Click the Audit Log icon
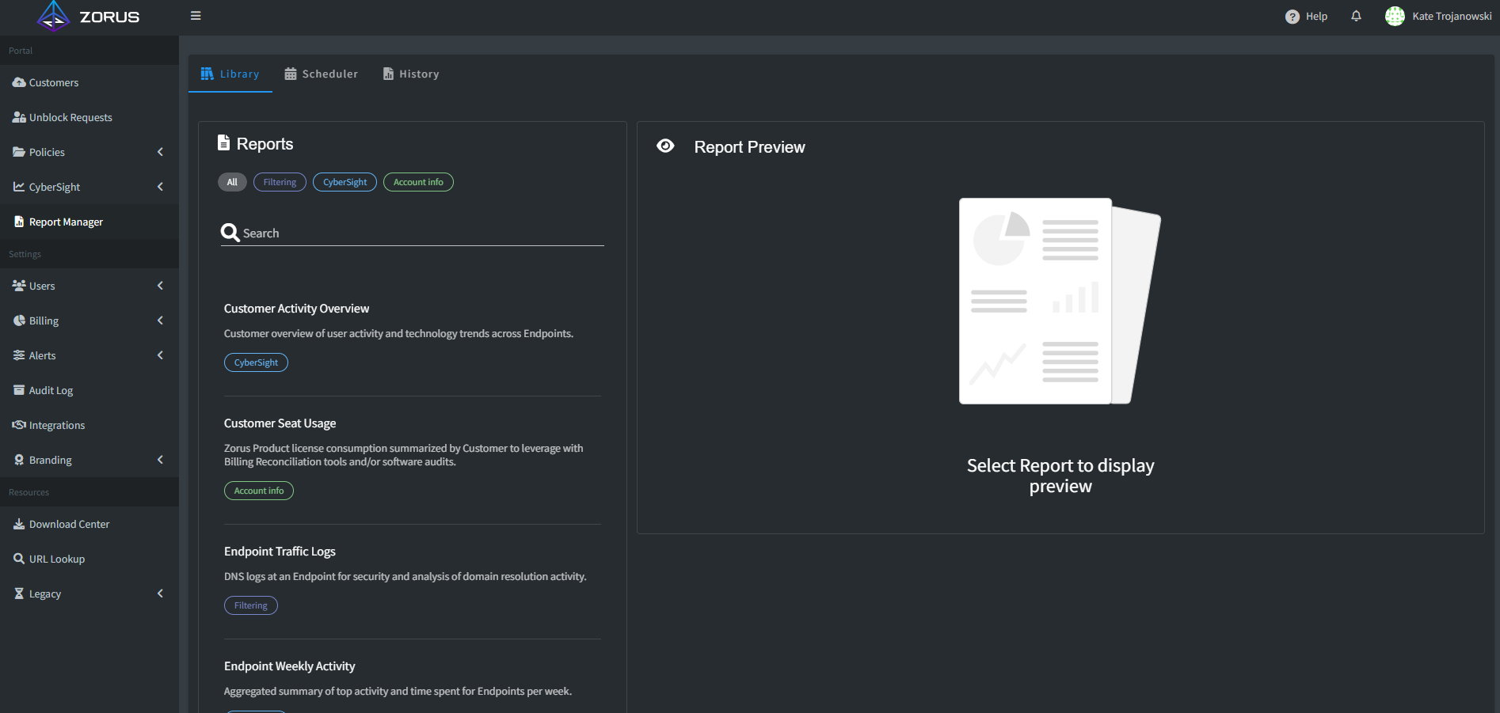The width and height of the screenshot is (1500, 713). [18, 389]
